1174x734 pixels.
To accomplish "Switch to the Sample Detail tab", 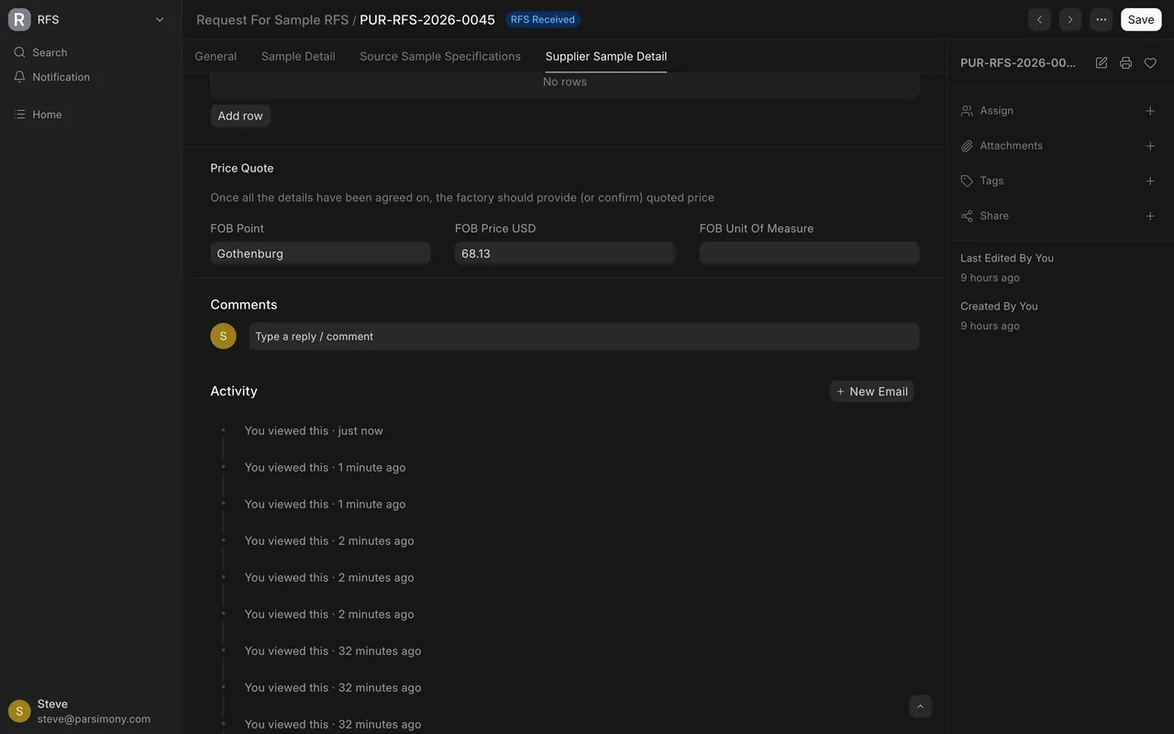I will point(298,56).
